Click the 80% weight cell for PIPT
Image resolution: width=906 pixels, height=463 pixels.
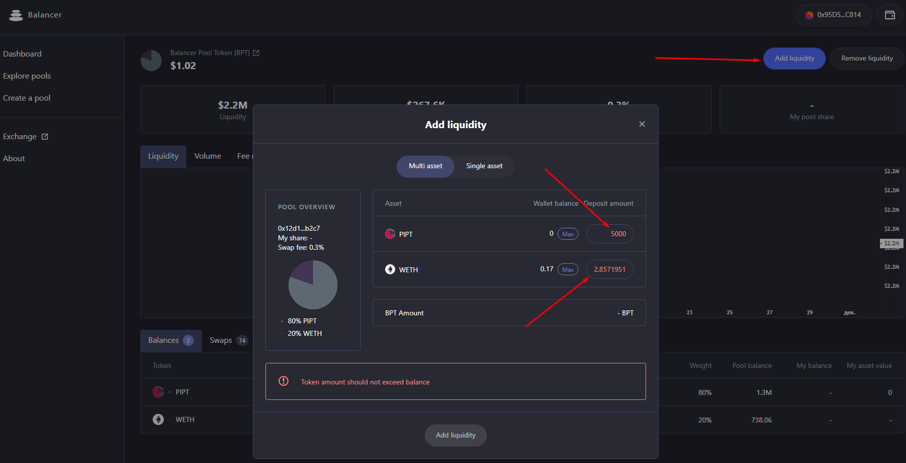pyautogui.click(x=705, y=392)
